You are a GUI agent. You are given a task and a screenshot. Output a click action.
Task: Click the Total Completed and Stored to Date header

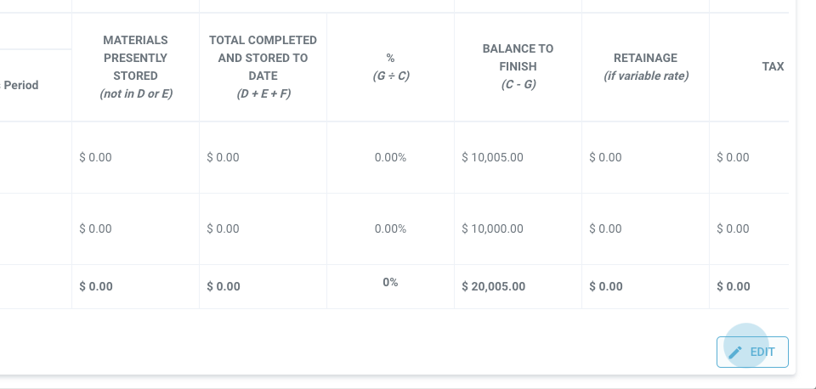coord(263,67)
